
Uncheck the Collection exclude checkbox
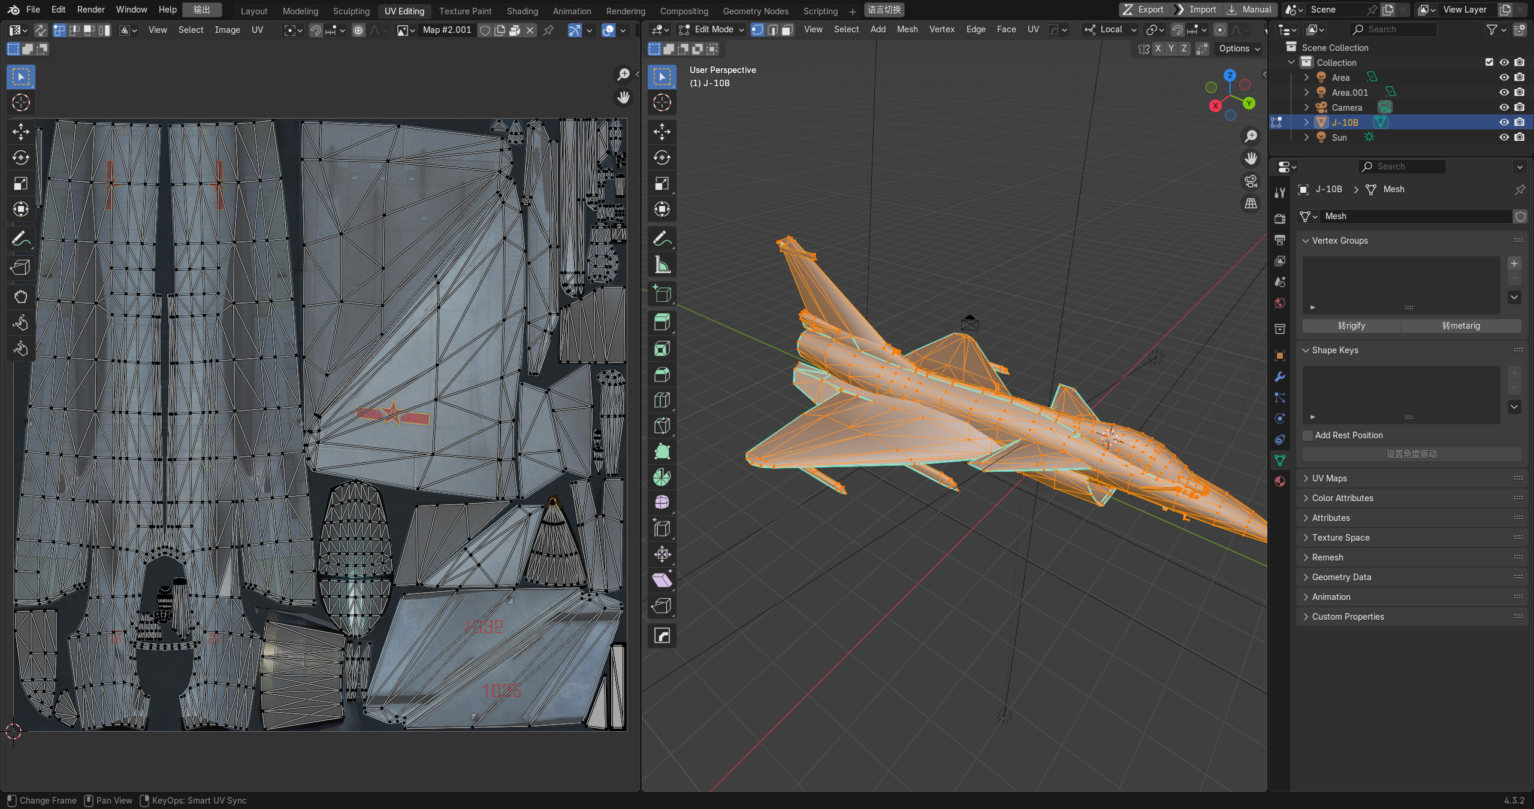coord(1489,62)
